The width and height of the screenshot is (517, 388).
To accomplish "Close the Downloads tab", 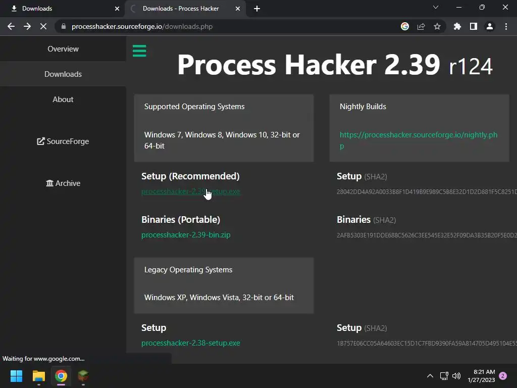I will (117, 9).
